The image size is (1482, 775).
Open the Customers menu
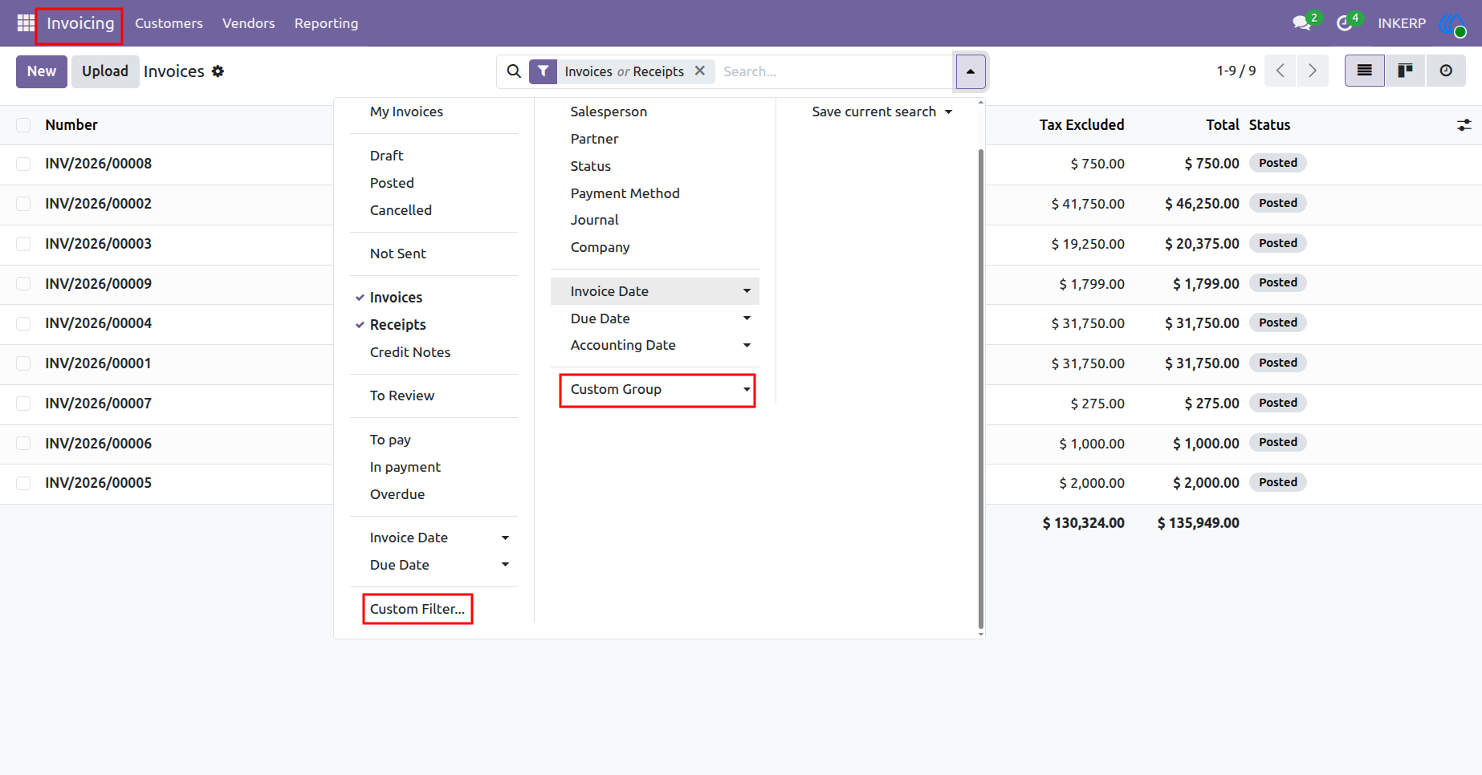169,23
